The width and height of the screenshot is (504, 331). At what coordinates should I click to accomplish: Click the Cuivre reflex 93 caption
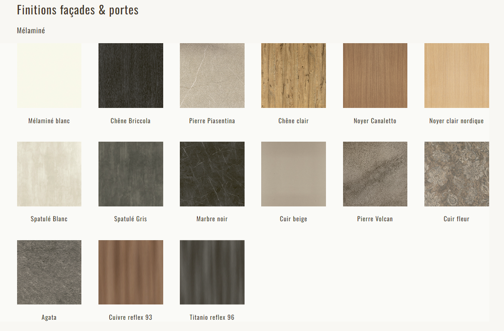click(x=130, y=318)
